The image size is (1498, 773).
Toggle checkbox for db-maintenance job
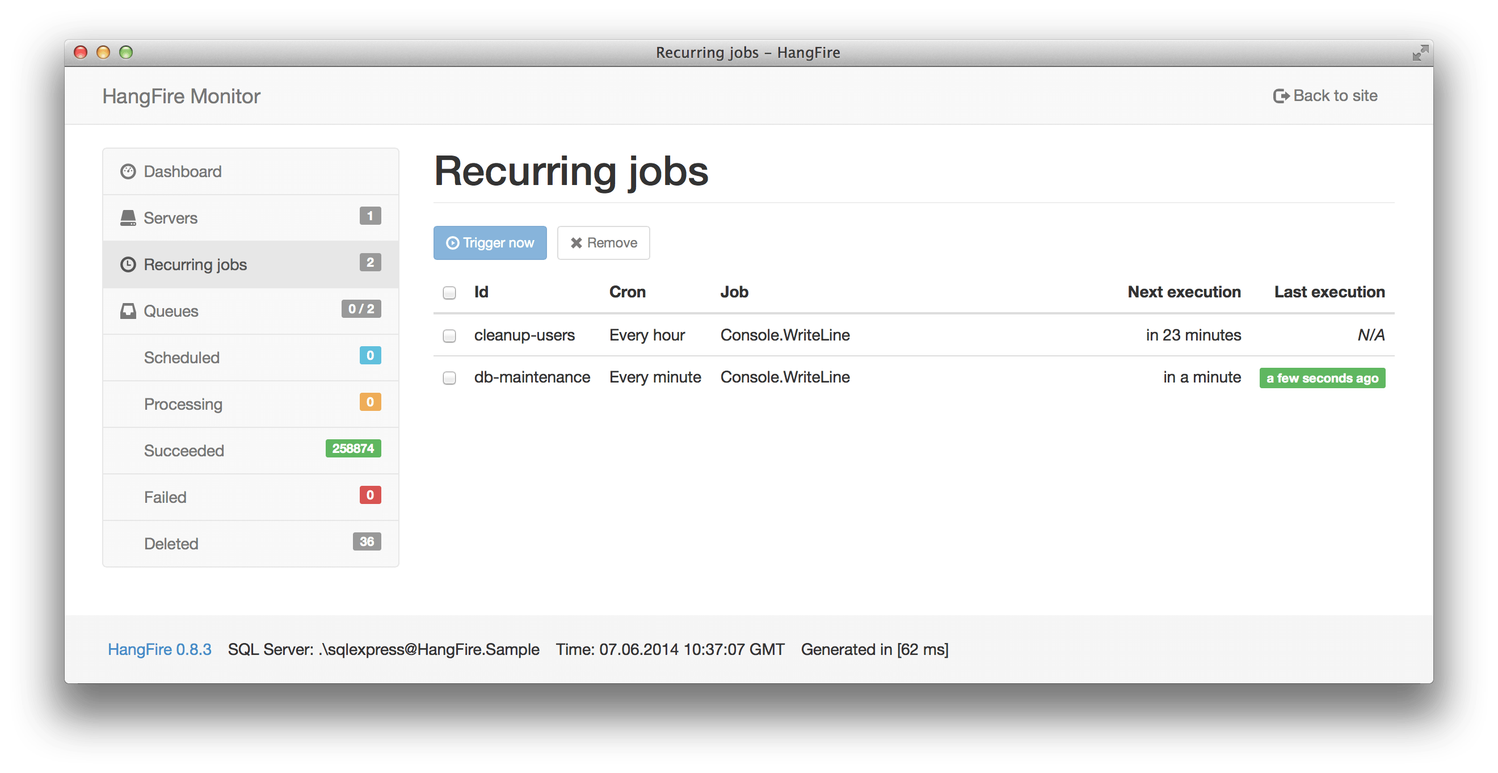449,377
